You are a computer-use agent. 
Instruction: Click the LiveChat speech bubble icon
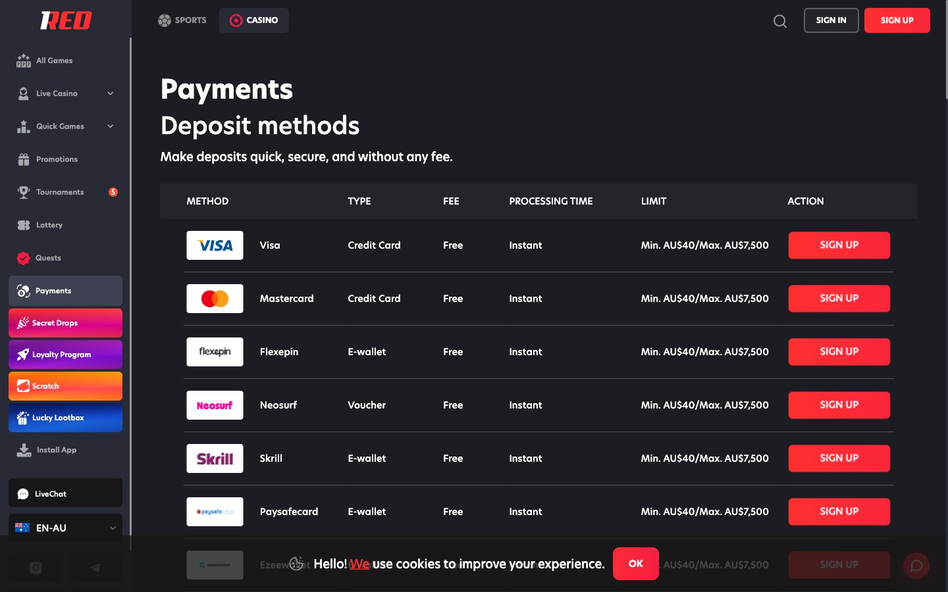click(23, 494)
